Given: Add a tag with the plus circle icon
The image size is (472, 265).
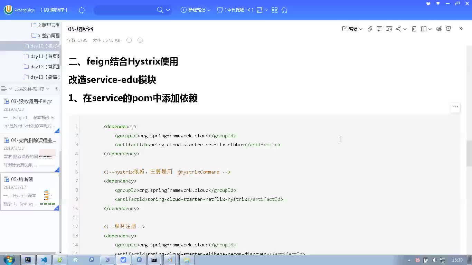Looking at the screenshot, I should [140, 40].
